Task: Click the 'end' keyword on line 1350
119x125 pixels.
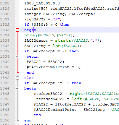Action: coord(28,120)
